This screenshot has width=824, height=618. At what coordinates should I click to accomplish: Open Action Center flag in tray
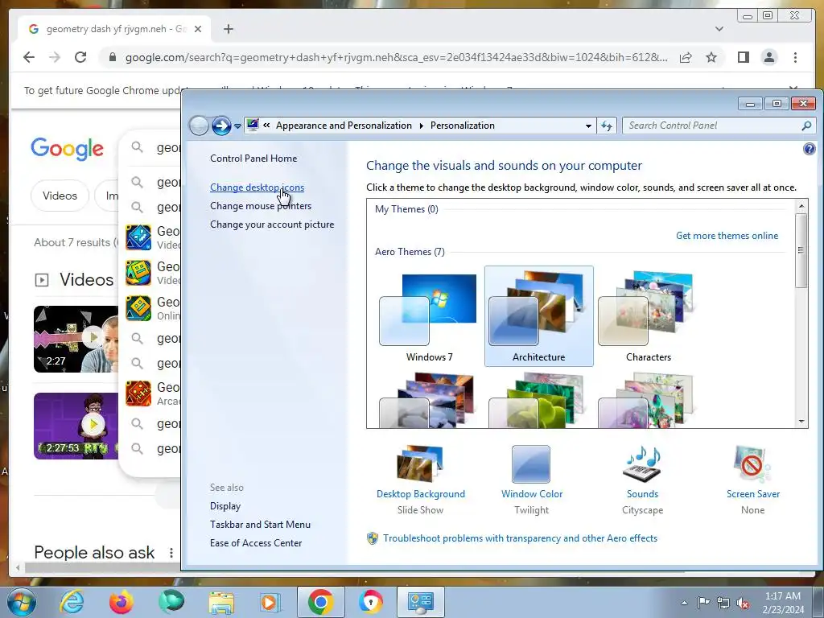tap(703, 603)
